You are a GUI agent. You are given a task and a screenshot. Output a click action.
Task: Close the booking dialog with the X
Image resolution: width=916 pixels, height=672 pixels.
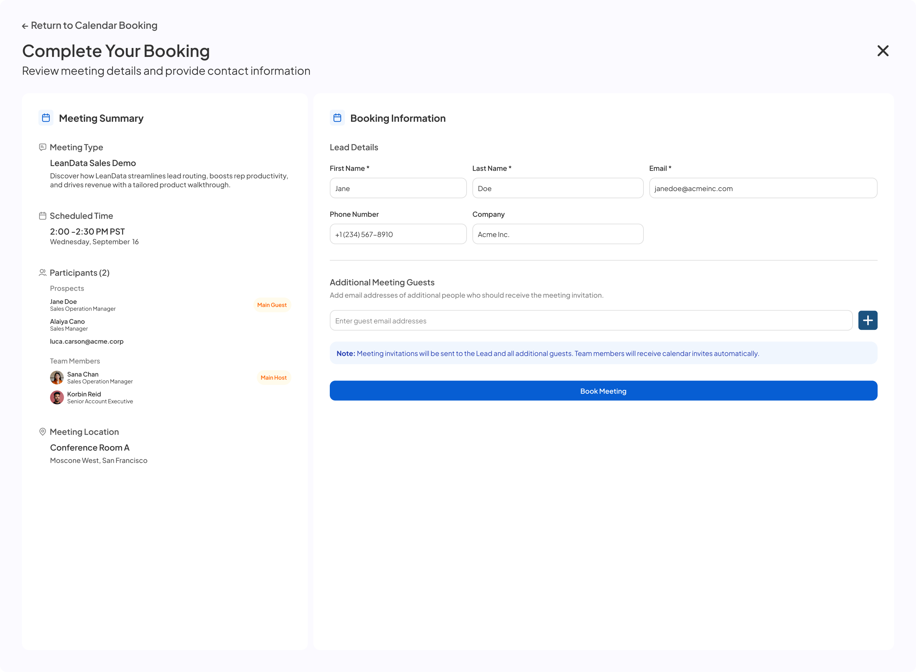click(883, 51)
